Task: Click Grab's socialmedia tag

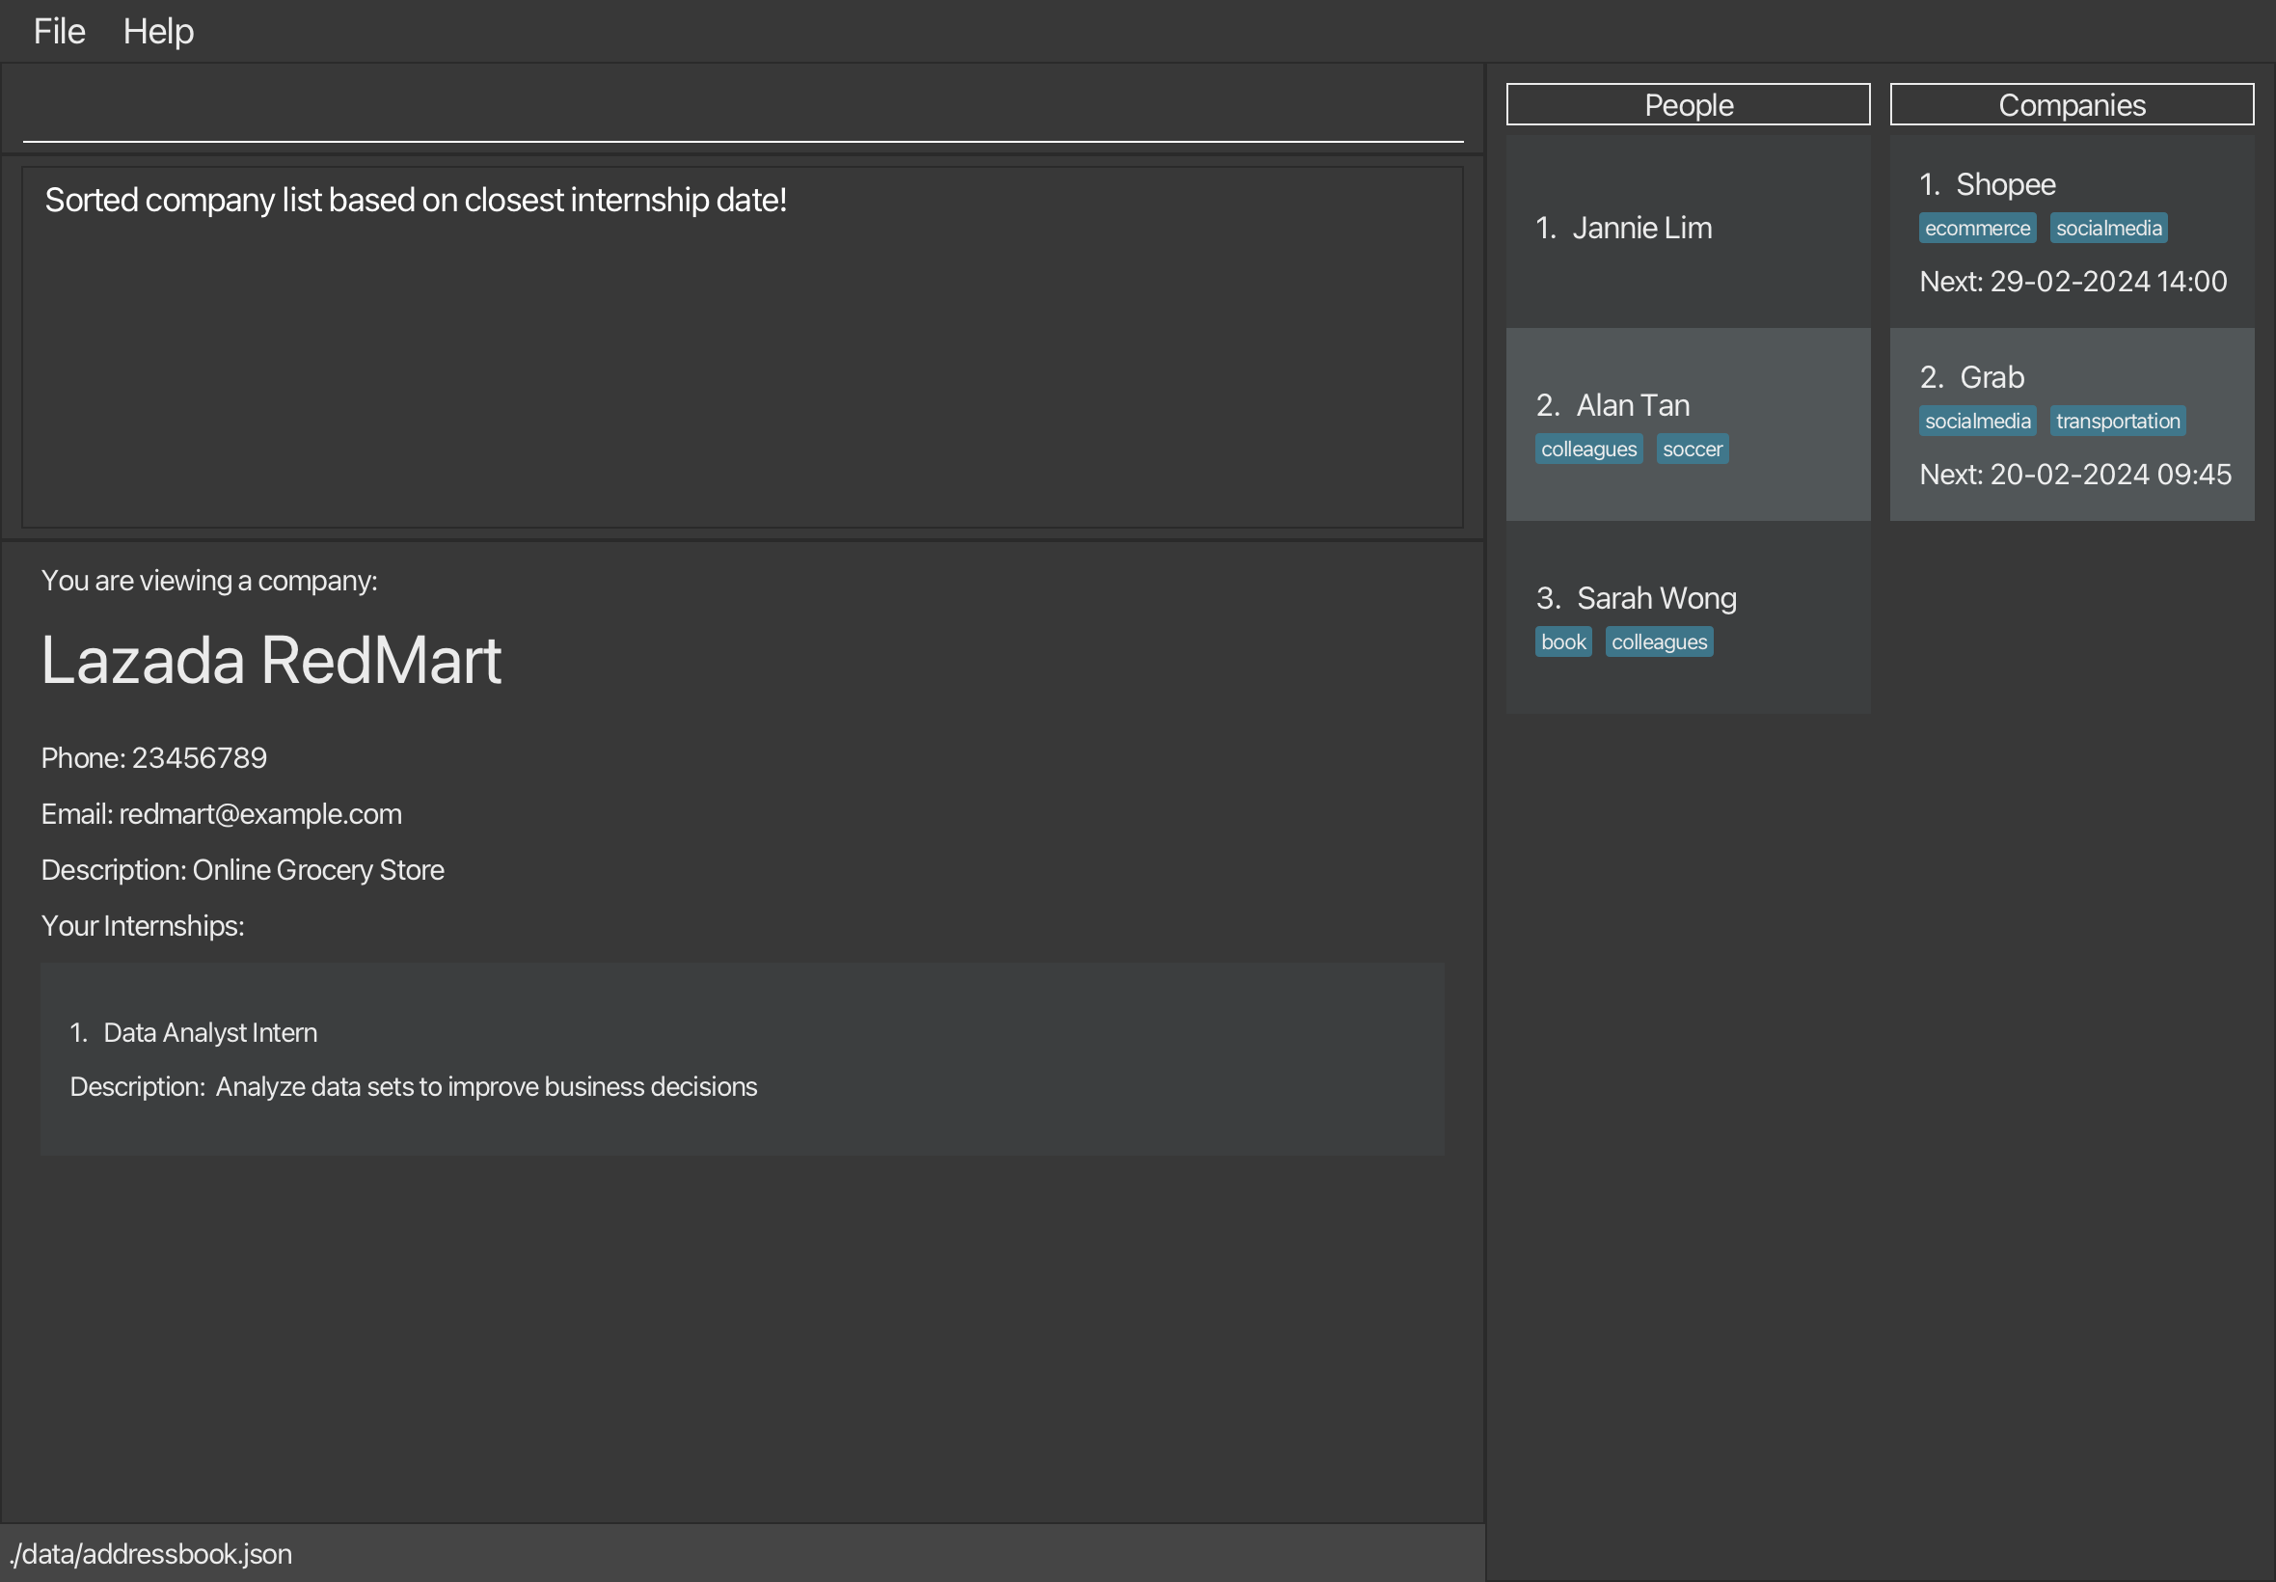Action: click(x=1977, y=422)
